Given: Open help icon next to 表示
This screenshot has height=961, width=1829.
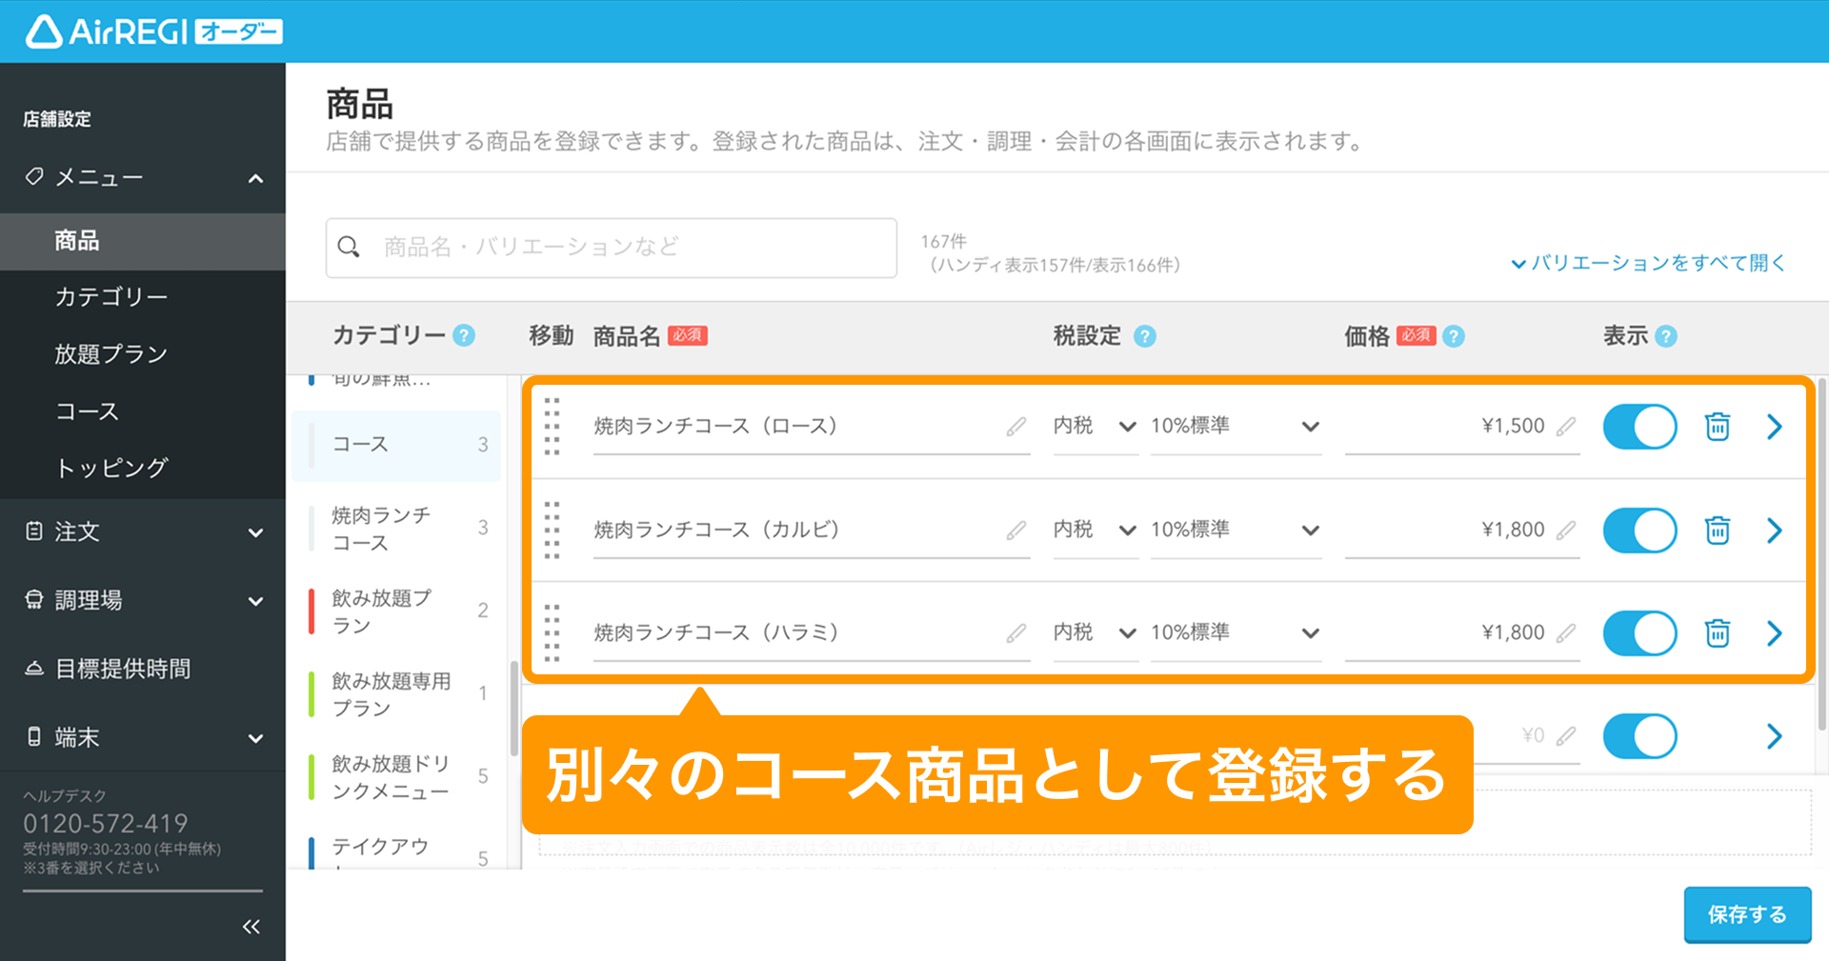Looking at the screenshot, I should pos(1666,336).
